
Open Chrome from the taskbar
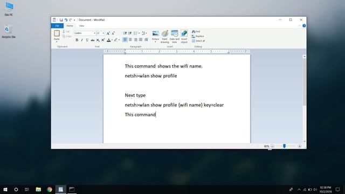(50, 189)
